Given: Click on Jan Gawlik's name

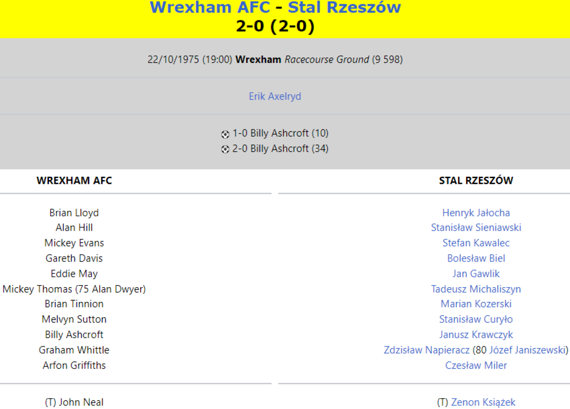Looking at the screenshot, I should 476,274.
